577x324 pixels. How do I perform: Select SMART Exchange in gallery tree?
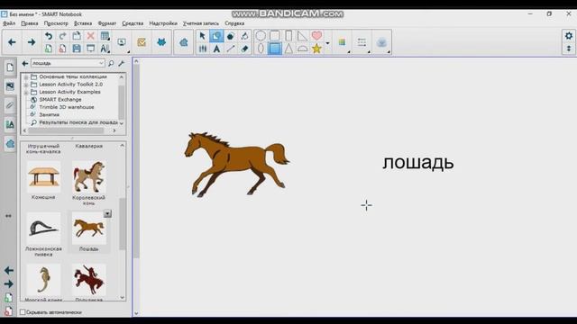tap(60, 100)
